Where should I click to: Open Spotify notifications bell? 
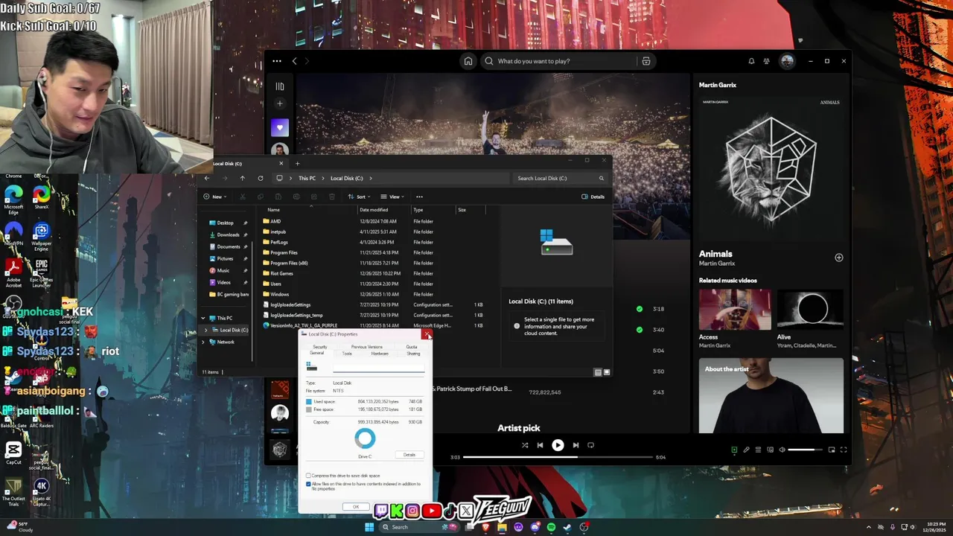[x=751, y=61]
